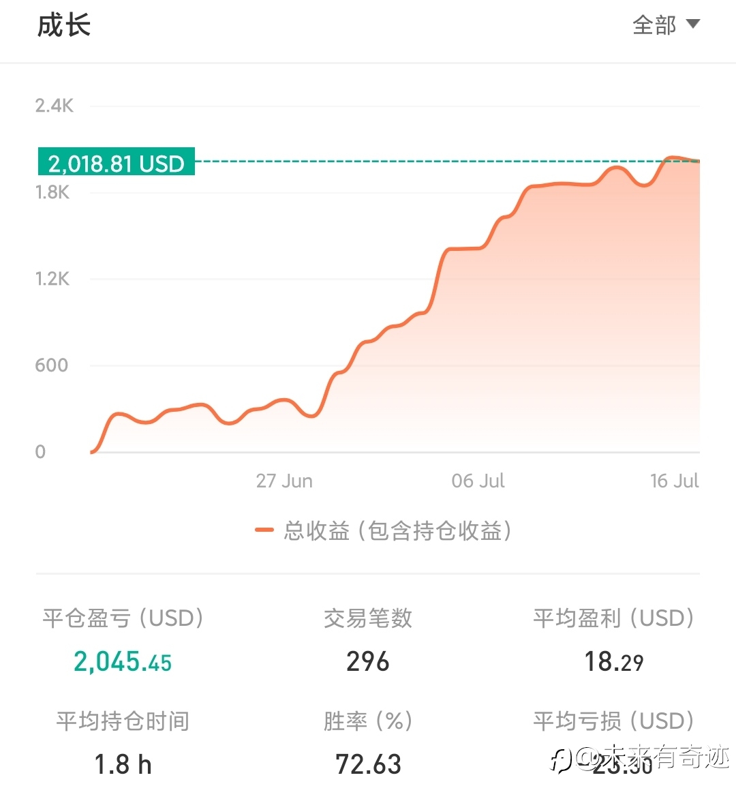736x799 pixels.
Task: Open the 全部 time range dropdown
Action: [x=666, y=25]
